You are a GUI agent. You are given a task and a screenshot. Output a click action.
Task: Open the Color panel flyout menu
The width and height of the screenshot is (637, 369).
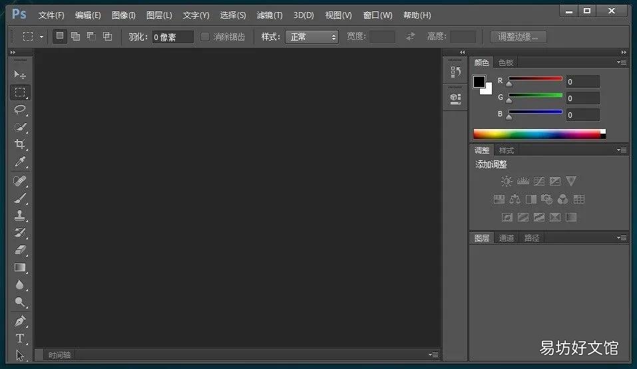[622, 62]
